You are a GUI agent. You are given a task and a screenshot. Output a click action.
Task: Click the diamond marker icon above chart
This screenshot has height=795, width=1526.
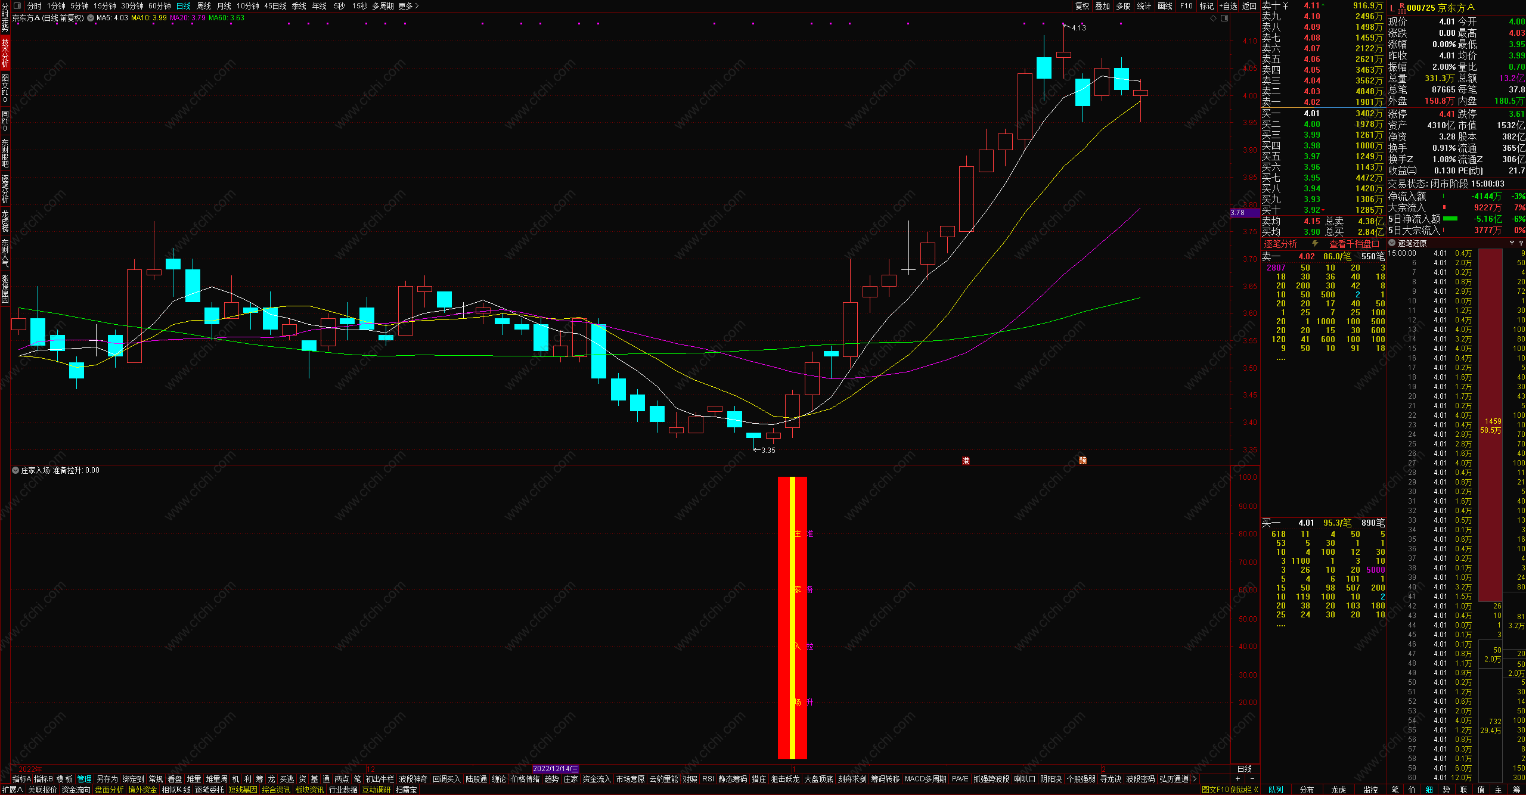click(1213, 18)
